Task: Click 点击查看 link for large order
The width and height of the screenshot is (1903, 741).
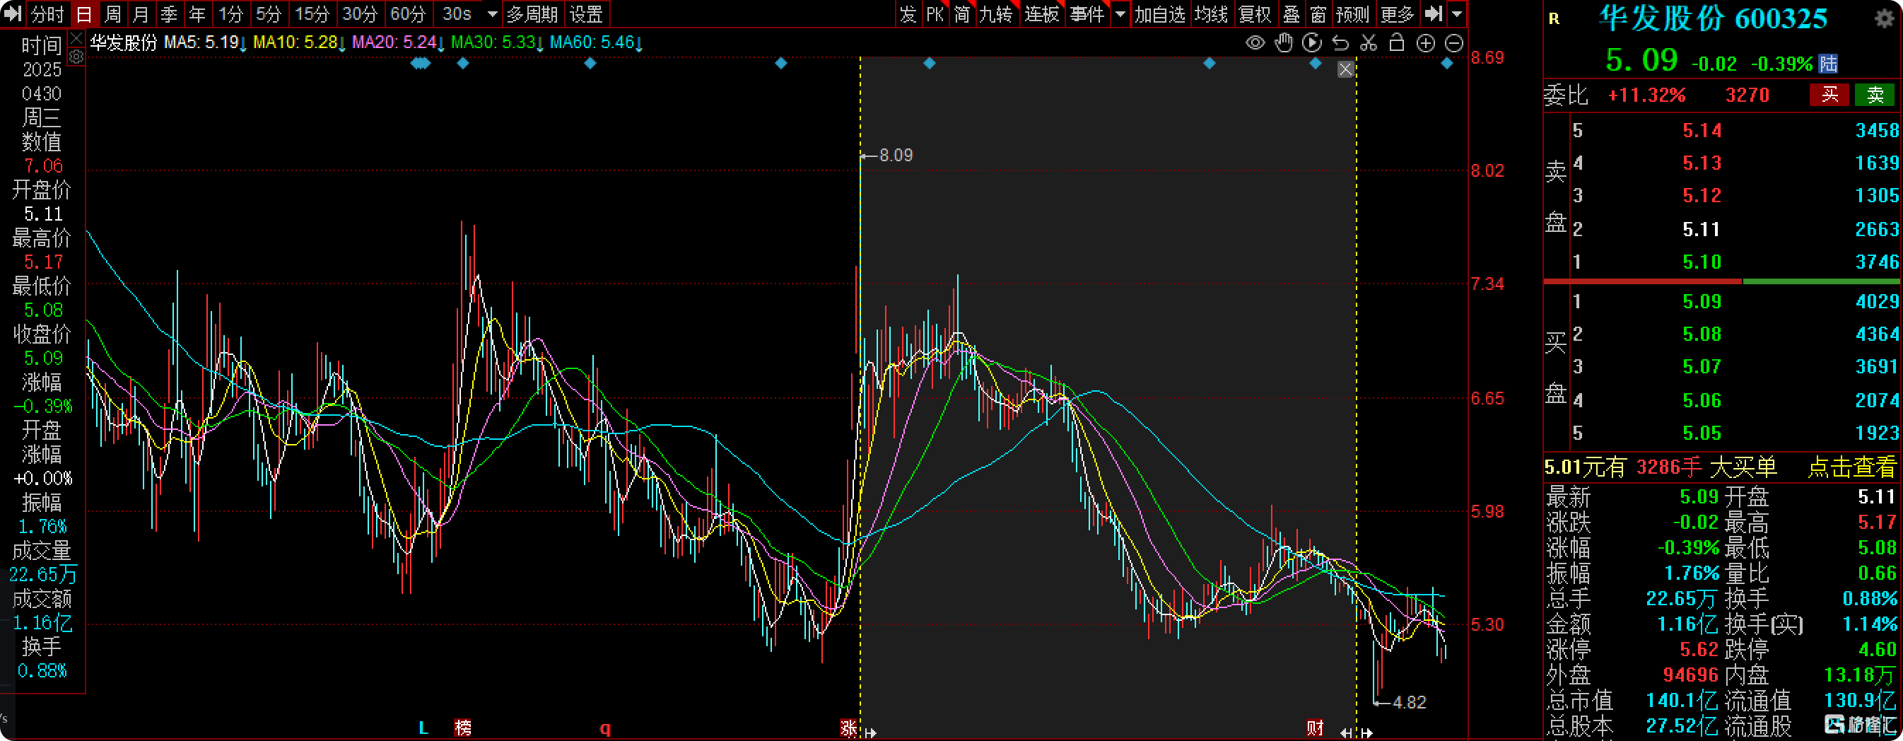Action: tap(1851, 467)
